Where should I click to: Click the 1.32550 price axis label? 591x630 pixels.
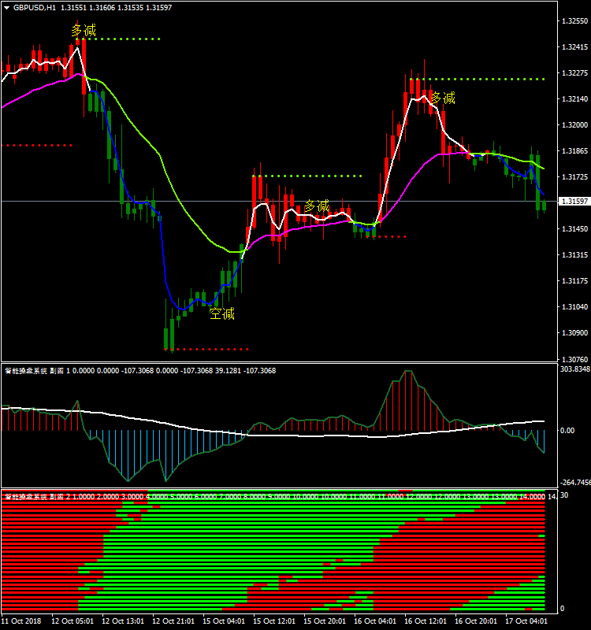point(573,21)
